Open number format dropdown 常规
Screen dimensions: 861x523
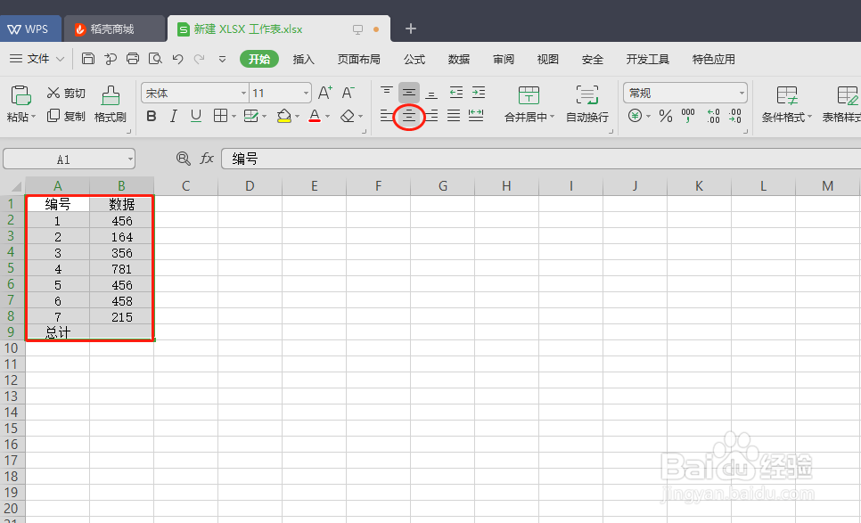(x=742, y=94)
